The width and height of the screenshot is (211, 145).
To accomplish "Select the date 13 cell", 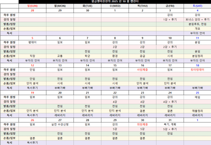I will tap(60, 65).
